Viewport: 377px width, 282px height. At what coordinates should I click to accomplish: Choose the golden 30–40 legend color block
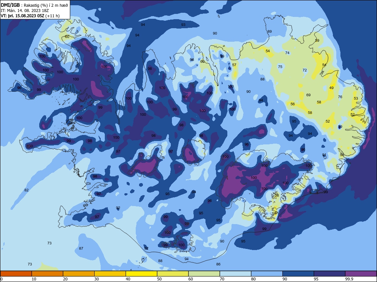pos(110,274)
